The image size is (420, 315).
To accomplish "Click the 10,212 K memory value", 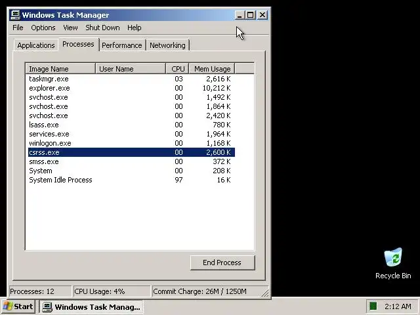I will 217,88.
